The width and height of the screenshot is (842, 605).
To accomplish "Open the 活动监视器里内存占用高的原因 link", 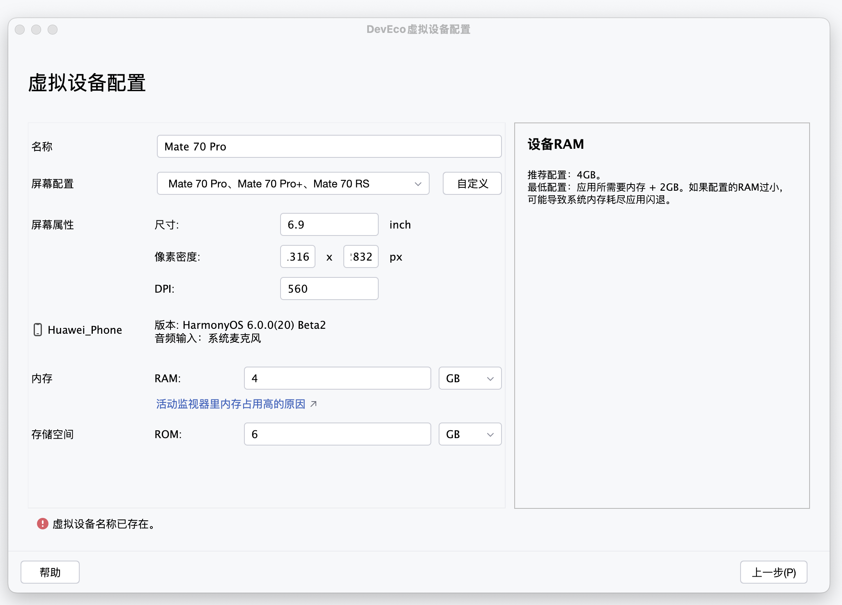I will 231,404.
